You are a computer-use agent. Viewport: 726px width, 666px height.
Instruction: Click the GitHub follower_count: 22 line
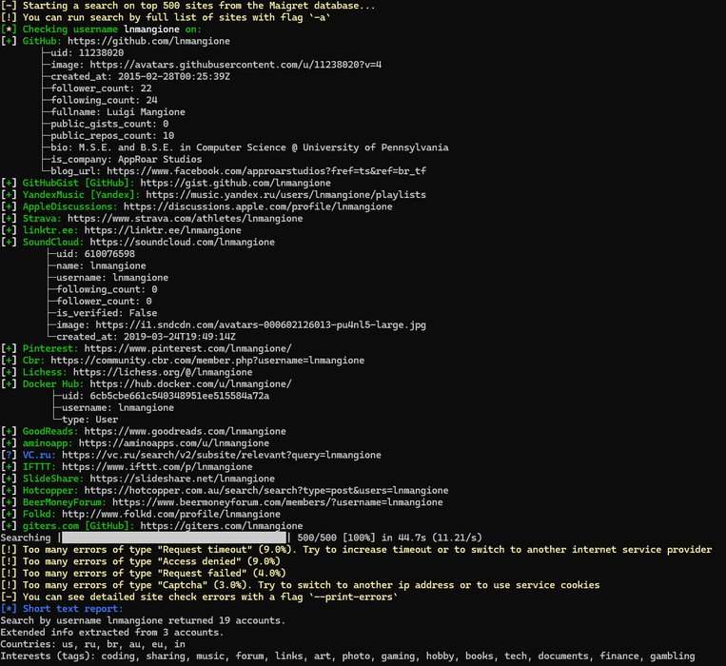[101, 88]
